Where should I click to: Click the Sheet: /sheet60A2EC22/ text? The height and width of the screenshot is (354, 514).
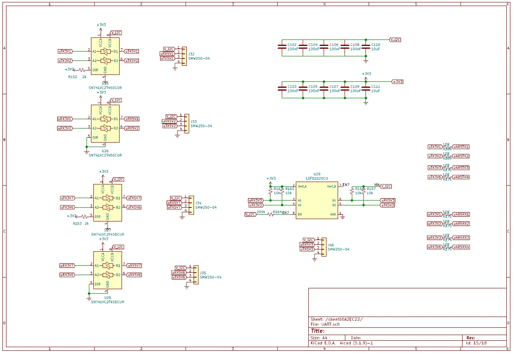pyautogui.click(x=336, y=319)
